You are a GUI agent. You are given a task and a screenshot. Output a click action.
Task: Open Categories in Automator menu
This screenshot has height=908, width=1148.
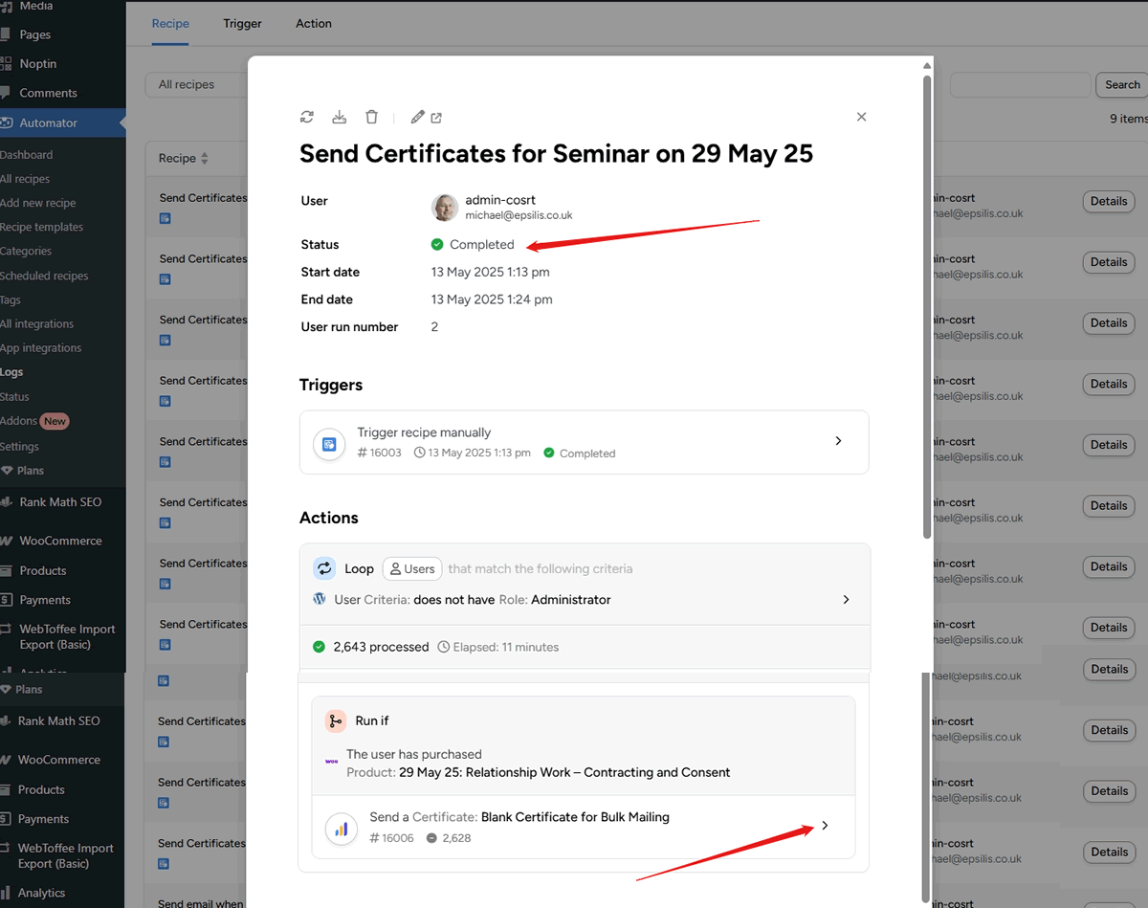(26, 251)
